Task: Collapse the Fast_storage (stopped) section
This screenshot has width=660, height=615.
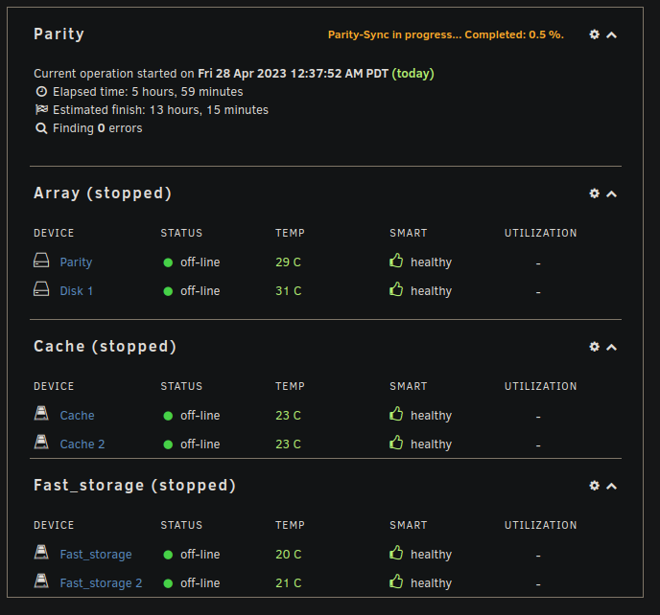Action: point(611,487)
